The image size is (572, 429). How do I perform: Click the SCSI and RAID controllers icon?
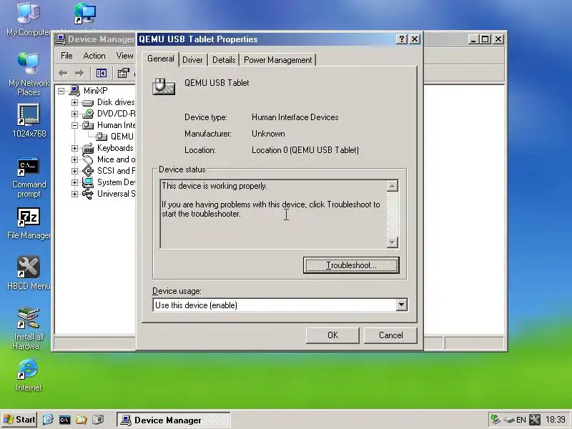[87, 171]
